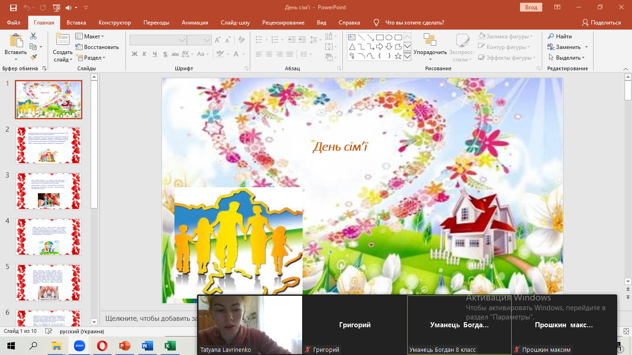Activate the Format Painter brush
Screen dimensions: 632x355
(x=33, y=57)
